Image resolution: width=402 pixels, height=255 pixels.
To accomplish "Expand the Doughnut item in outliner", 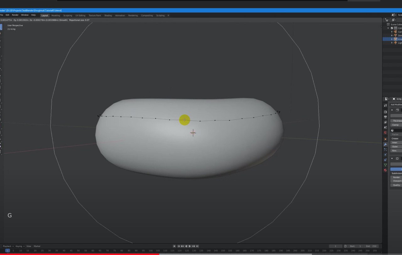I will coord(392,36).
